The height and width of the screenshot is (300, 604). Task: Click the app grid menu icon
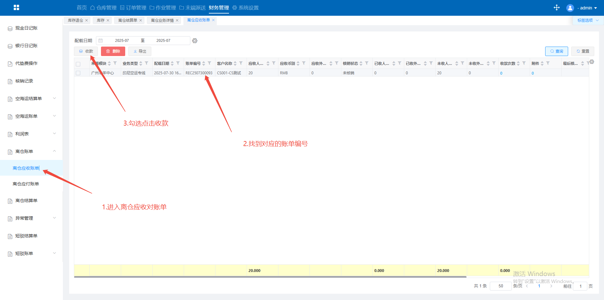pos(16,8)
